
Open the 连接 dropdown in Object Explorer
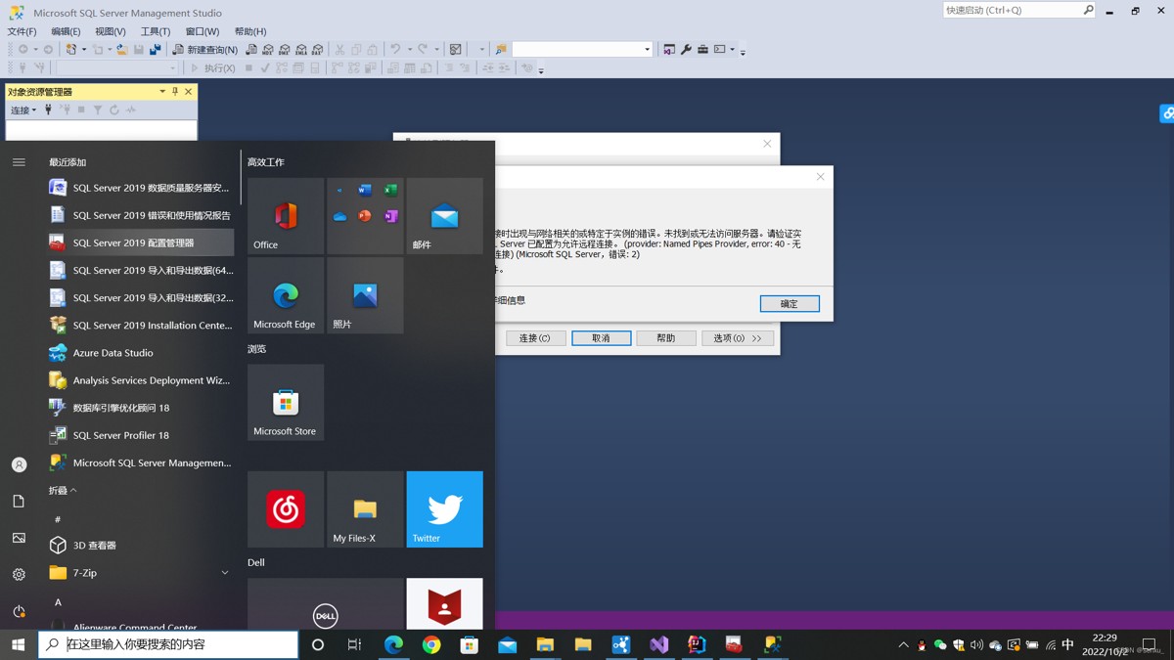tap(23, 110)
